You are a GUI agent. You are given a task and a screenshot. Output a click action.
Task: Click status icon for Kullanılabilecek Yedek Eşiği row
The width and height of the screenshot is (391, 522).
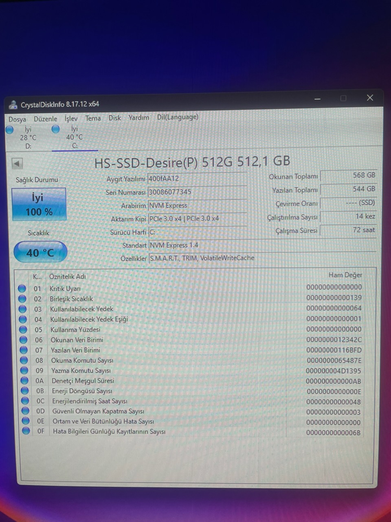23,319
